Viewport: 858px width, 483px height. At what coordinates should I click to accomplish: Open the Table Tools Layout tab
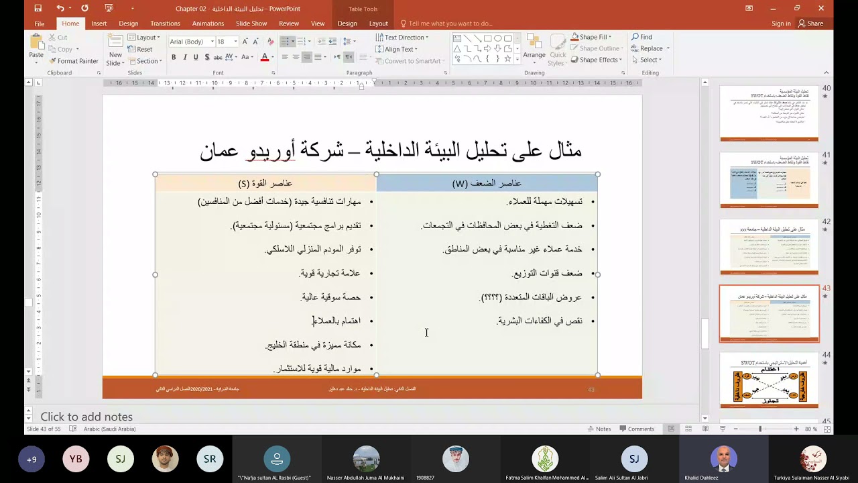click(379, 23)
